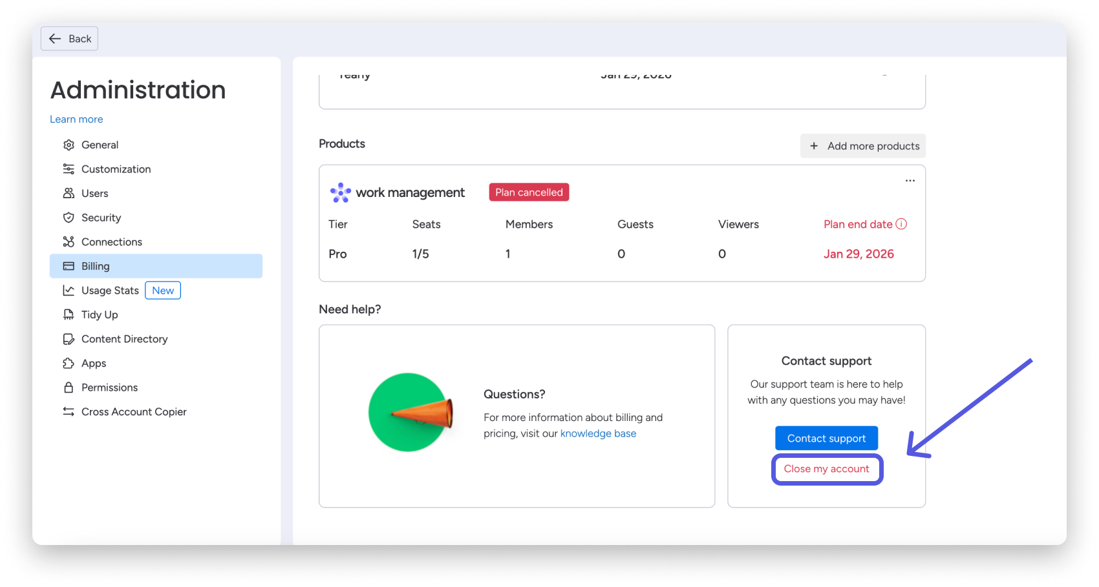Click the work management logo icon
This screenshot has width=1099, height=587.
(341, 192)
